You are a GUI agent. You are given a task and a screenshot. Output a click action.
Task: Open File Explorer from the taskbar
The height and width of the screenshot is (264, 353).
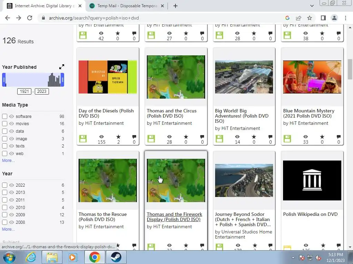click(x=52, y=257)
